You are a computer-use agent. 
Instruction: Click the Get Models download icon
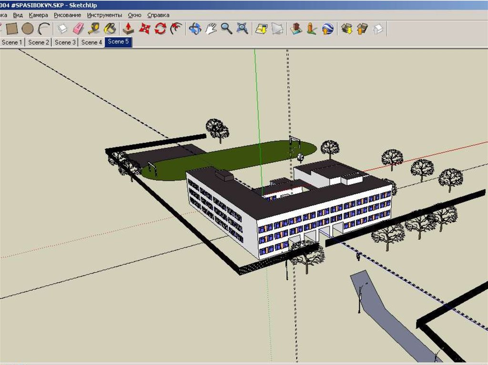coord(347,29)
